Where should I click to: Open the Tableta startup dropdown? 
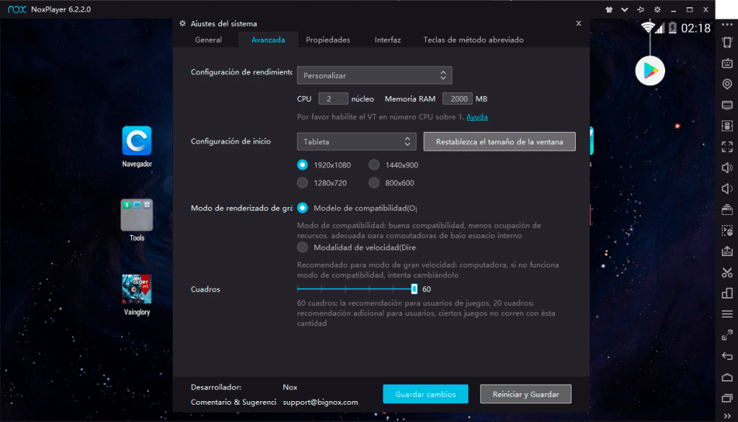[356, 141]
